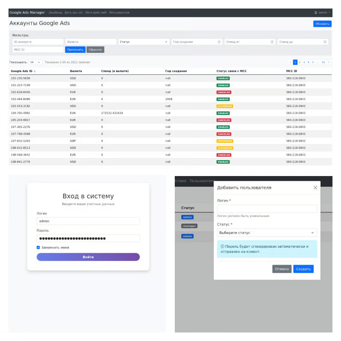Image resolution: width=341 pixels, height=341 pixels.
Task: Select page 3 in pagination
Action: click(304, 62)
